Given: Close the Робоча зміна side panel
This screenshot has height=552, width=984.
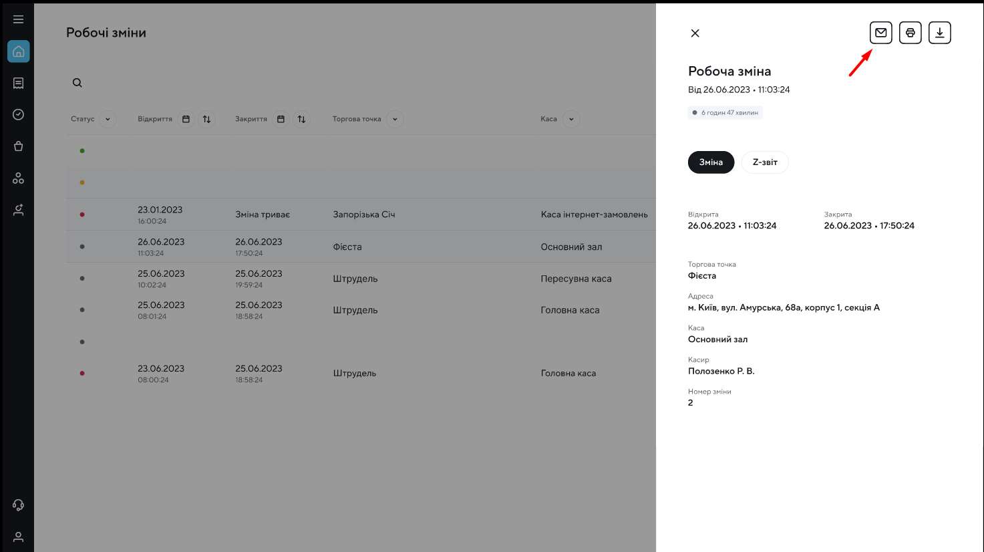Looking at the screenshot, I should click(695, 33).
